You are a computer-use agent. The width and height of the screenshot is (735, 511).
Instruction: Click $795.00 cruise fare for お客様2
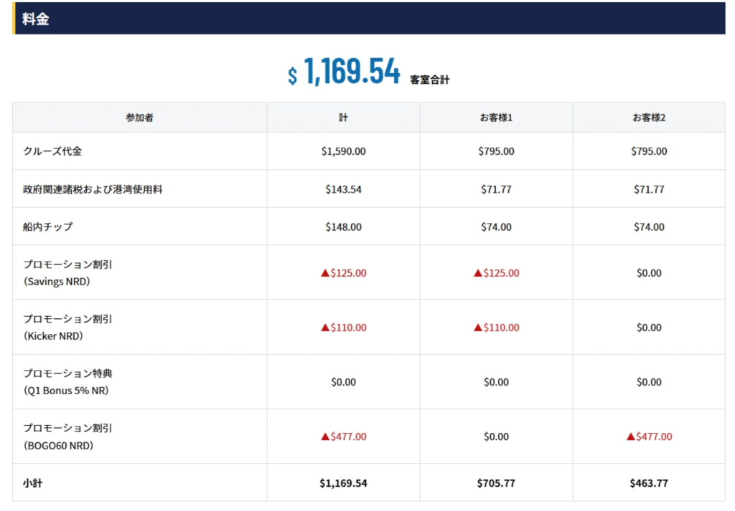649,151
